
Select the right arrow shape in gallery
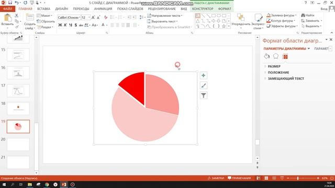214,21
